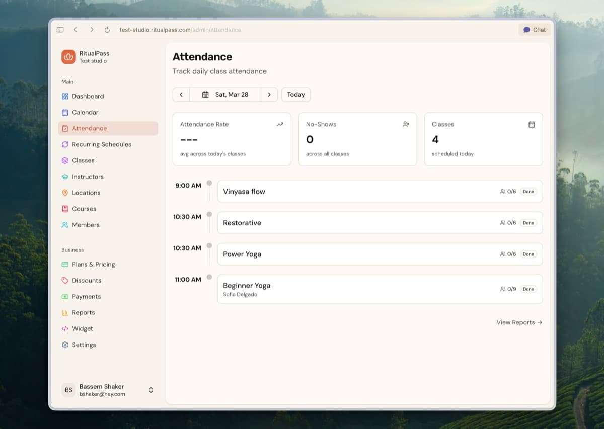This screenshot has width=604, height=429.
Task: Click the 0/9 attendee count
Action: 508,289
